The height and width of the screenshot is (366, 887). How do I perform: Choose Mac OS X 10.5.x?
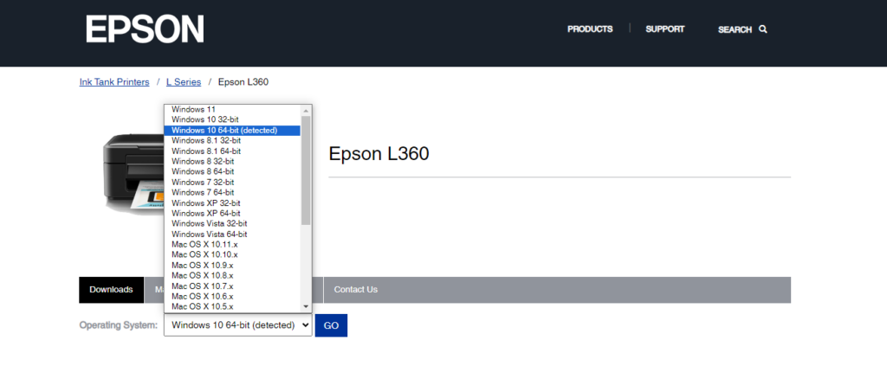[x=232, y=306]
